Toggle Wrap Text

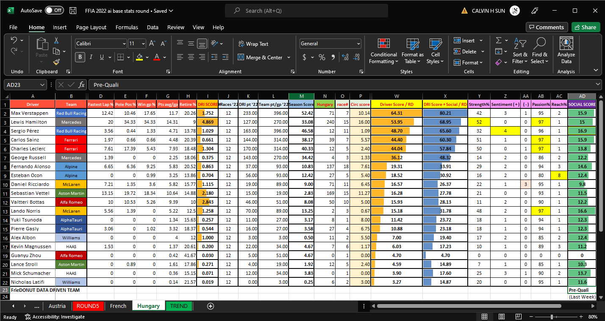[x=253, y=44]
